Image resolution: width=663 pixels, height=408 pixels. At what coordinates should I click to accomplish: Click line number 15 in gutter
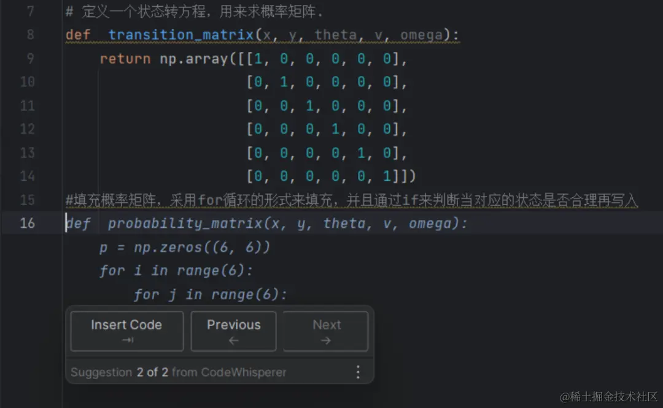coord(28,200)
